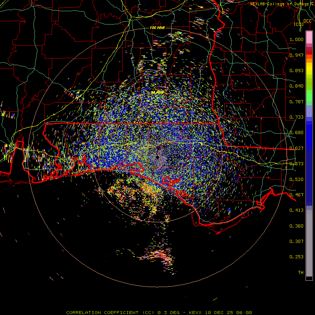The height and width of the screenshot is (315, 315).
Task: Click the black radar site dot at center
Action: [x=157, y=157]
